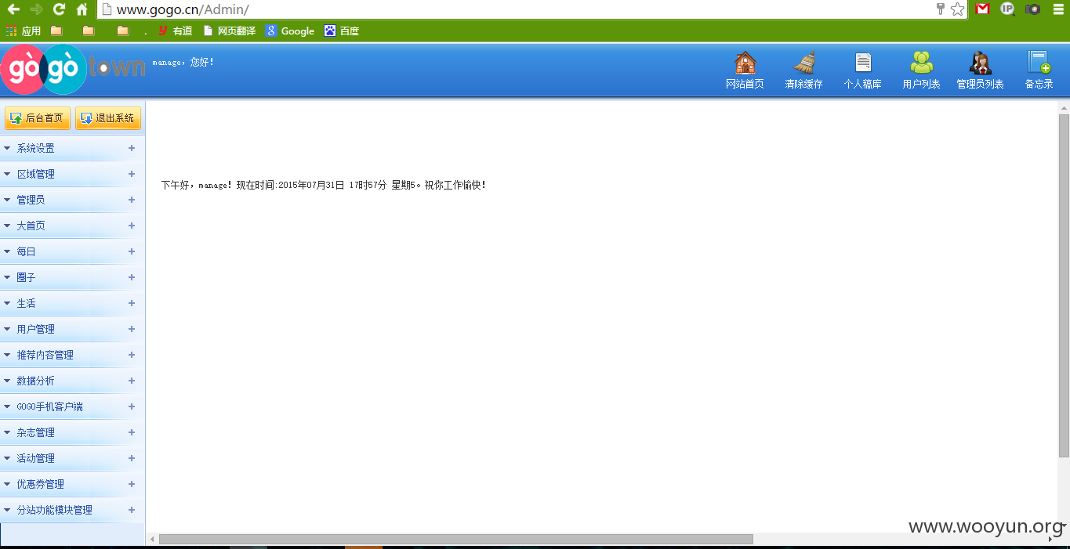Open 应用 apps shortcut in bookmarks bar
1070x549 pixels.
click(24, 31)
